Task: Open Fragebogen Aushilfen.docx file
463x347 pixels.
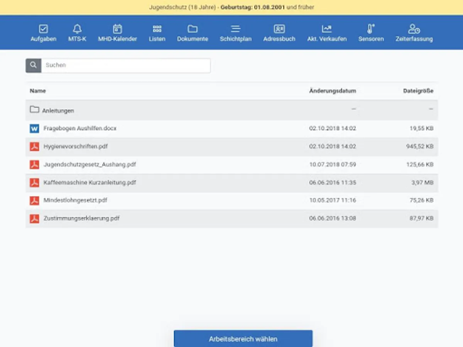Action: 80,128
